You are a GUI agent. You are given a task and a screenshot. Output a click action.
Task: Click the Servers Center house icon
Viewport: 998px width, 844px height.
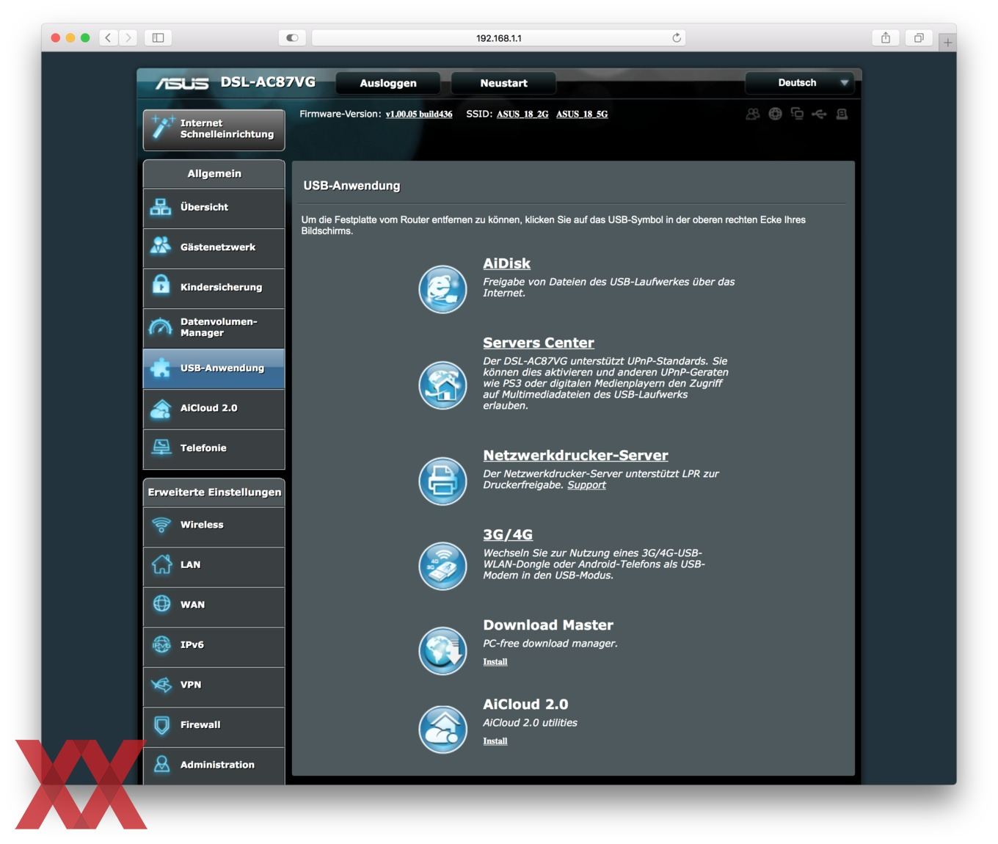click(x=442, y=385)
